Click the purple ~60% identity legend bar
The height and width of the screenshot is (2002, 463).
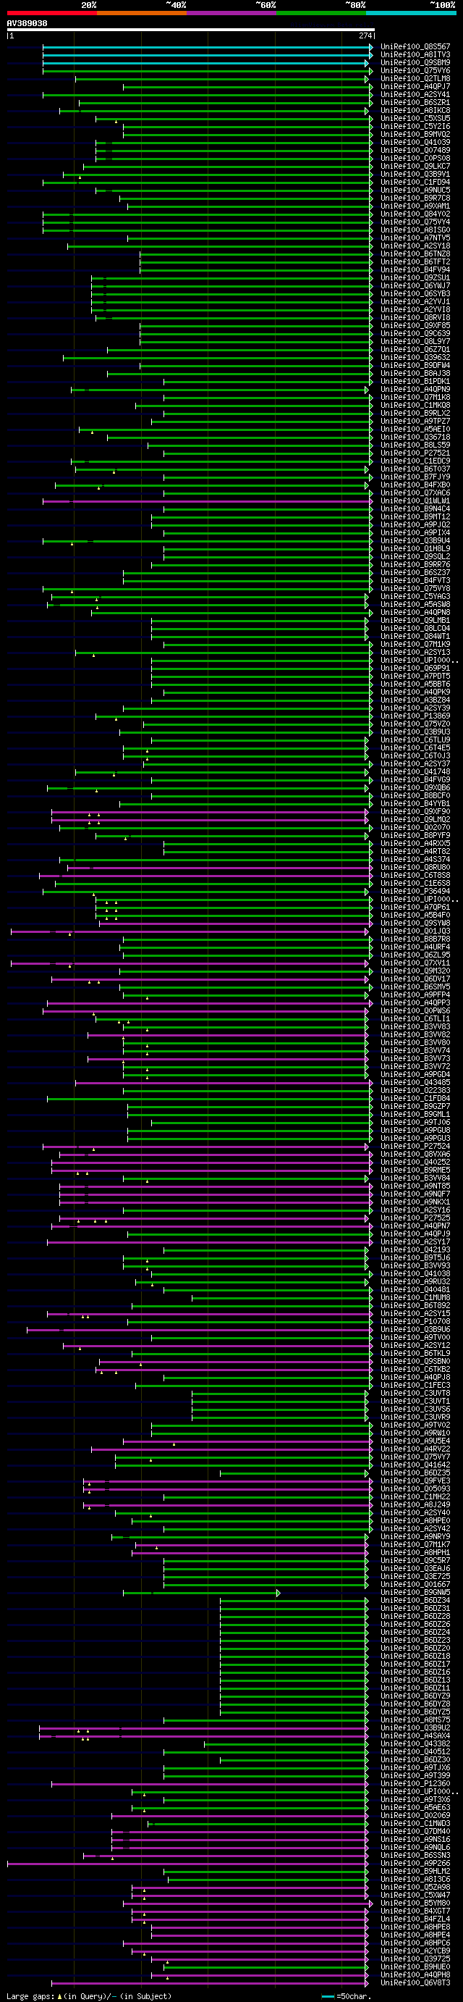231,13
